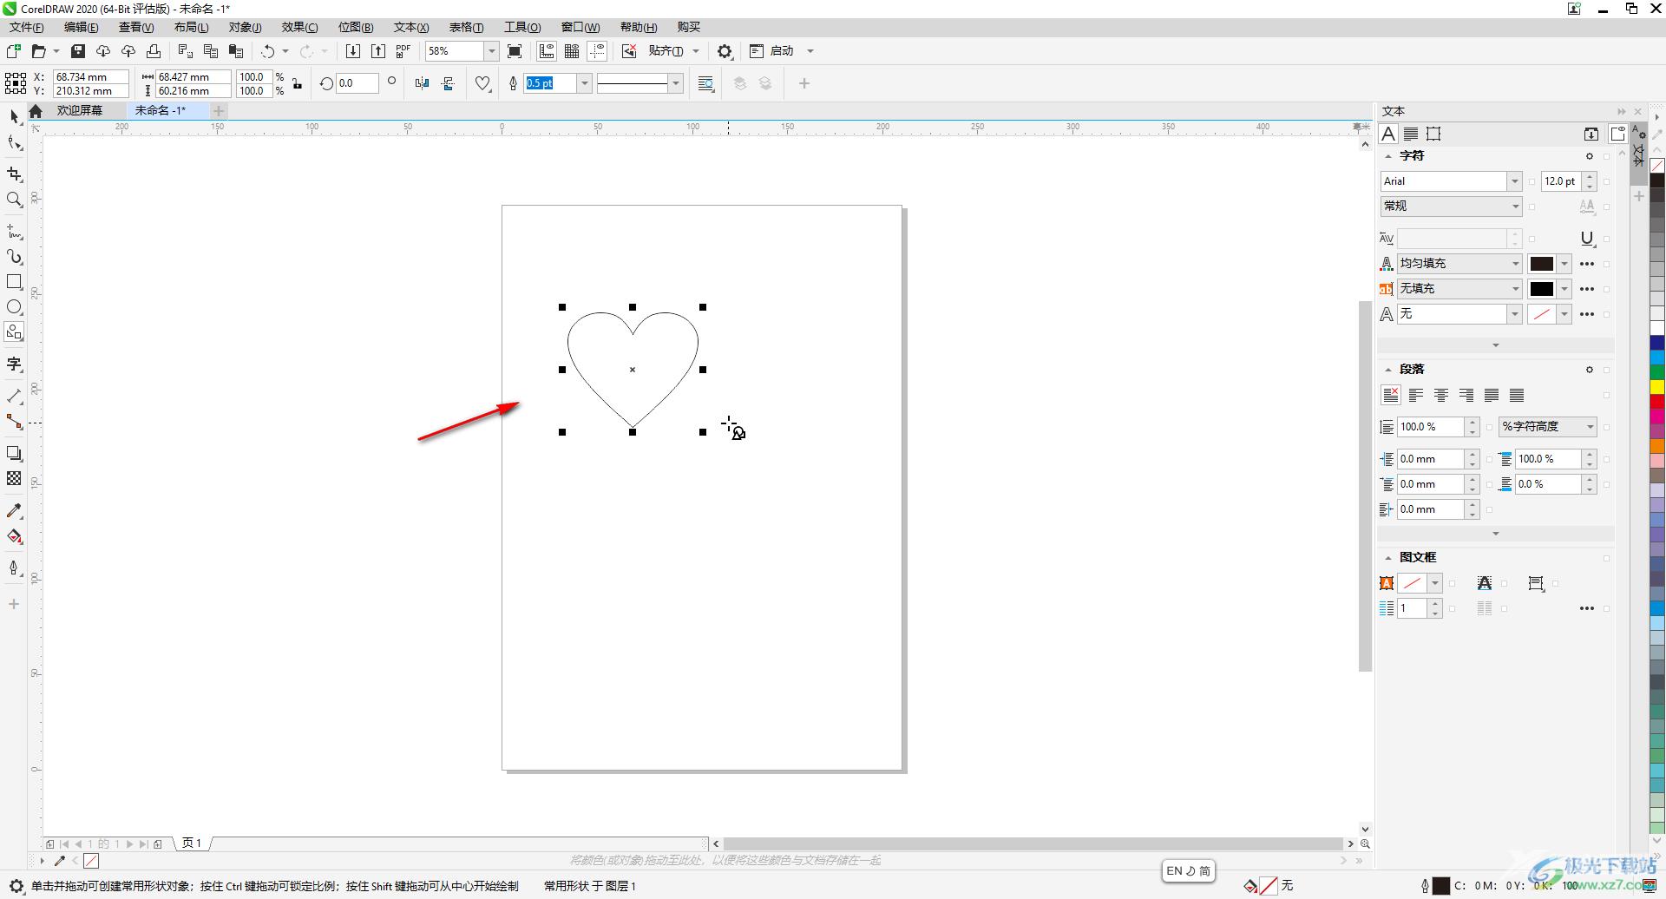Toggle the lock ratio padlock

[298, 84]
